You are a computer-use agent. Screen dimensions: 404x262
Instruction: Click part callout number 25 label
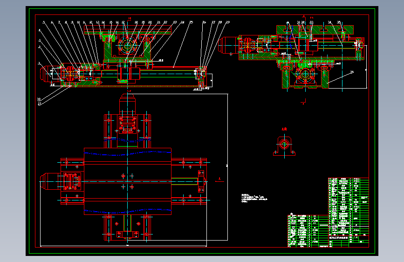[x=191, y=22]
